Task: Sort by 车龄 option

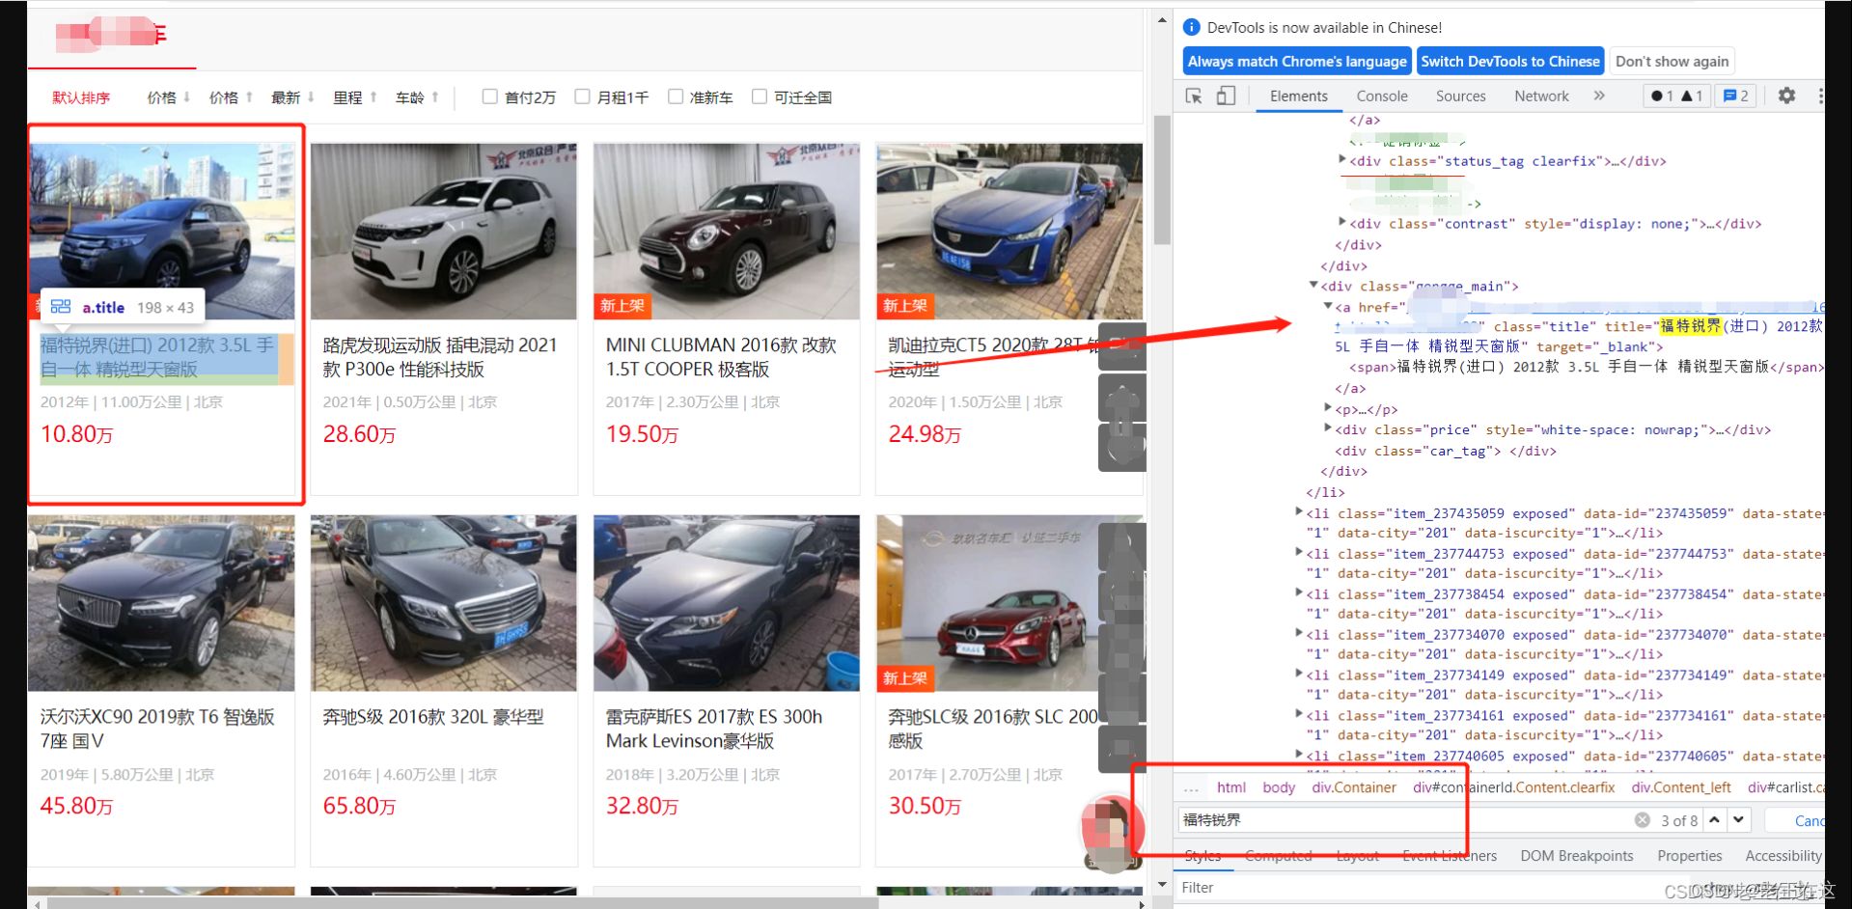Action: [417, 97]
